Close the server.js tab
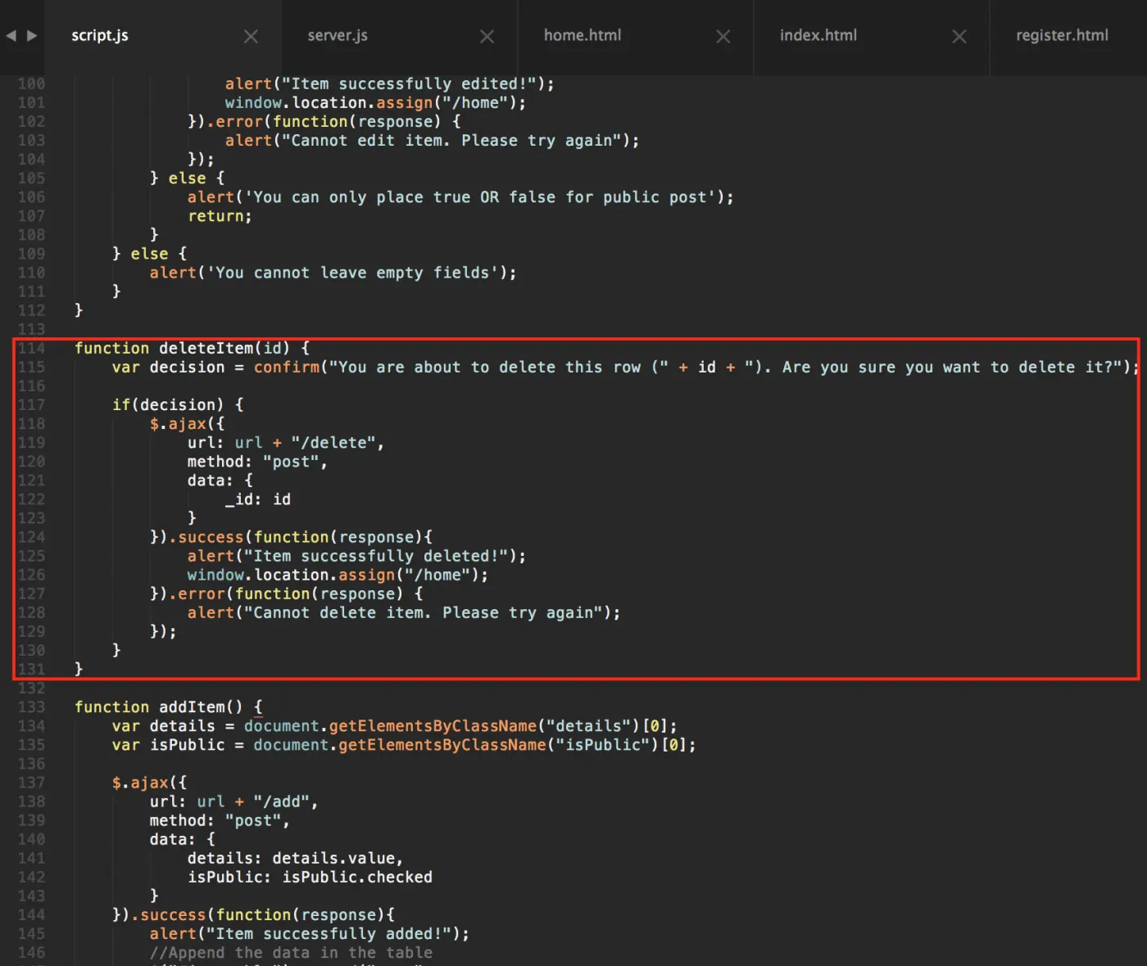The width and height of the screenshot is (1147, 966). [x=487, y=37]
